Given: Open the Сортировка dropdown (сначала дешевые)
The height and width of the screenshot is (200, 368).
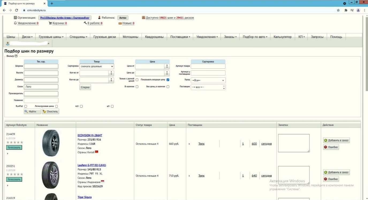Looking at the screenshot, I should (97, 66).
